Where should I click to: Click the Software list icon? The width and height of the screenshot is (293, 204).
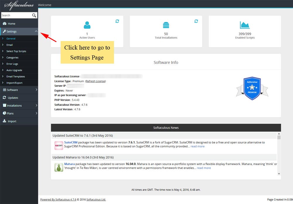click(4, 90)
